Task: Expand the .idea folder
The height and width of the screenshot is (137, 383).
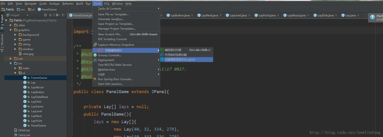Action: click(11, 25)
